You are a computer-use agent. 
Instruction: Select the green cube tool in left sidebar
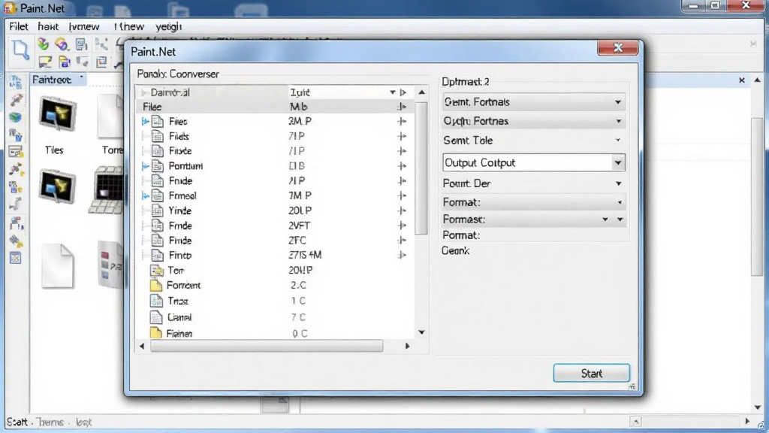(16, 117)
